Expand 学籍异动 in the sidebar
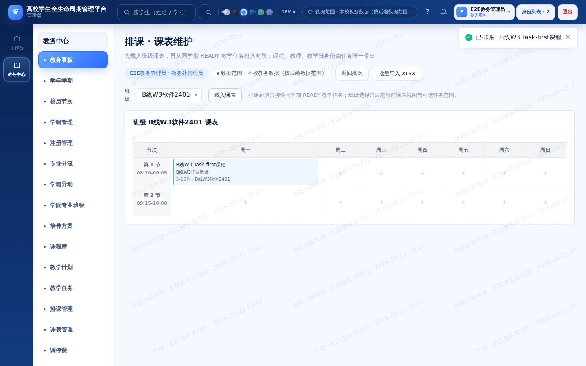This screenshot has height=366, width=586. 73,184
